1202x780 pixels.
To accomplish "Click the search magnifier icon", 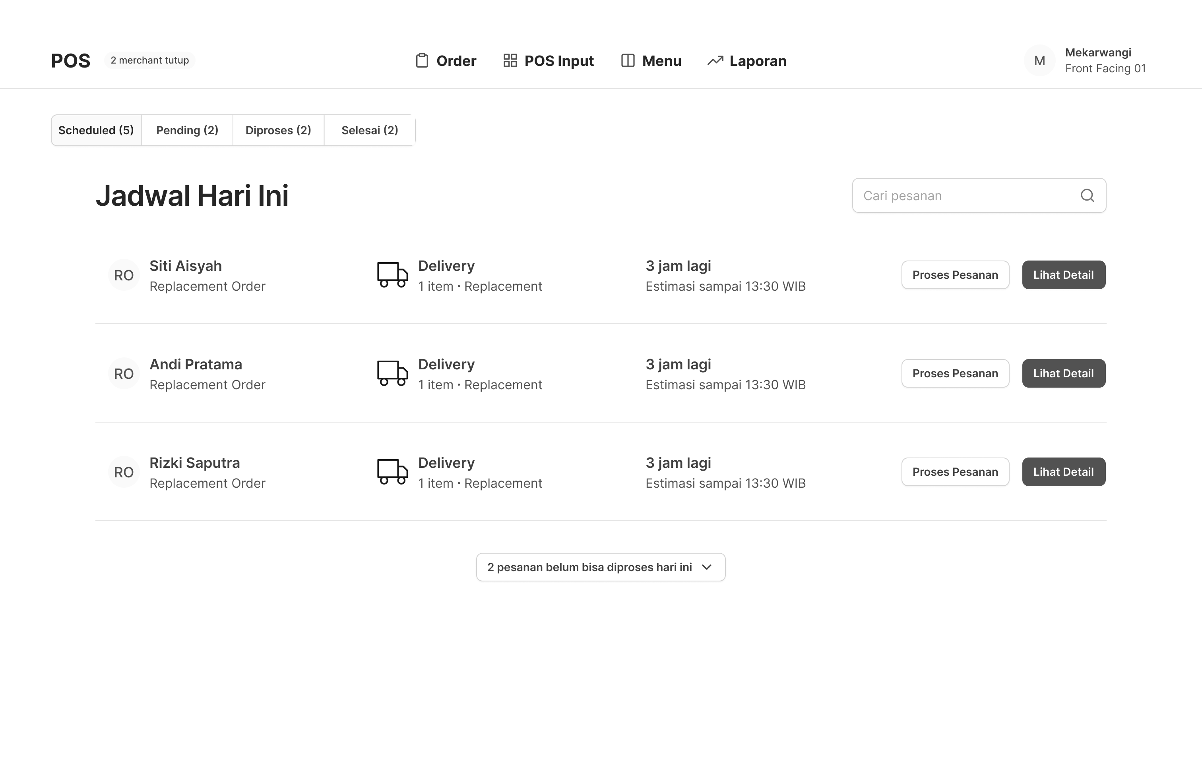I will [1088, 195].
